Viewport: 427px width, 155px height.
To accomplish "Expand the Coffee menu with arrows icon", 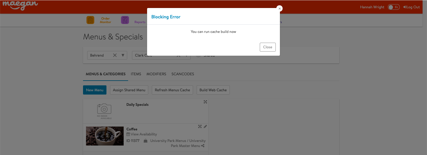I will pos(200,127).
